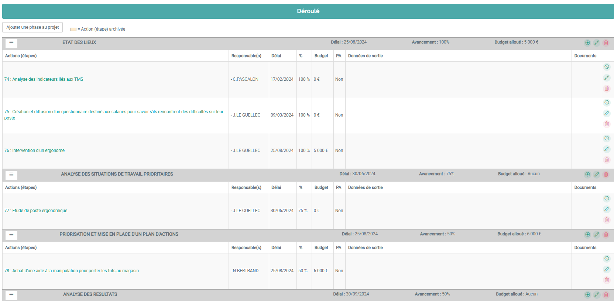Select responsable N.BERTRAND cell
The height and width of the screenshot is (301, 614).
point(249,271)
